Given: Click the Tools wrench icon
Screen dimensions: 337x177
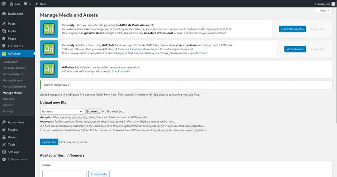Looking at the screenshot, I should [4, 145].
